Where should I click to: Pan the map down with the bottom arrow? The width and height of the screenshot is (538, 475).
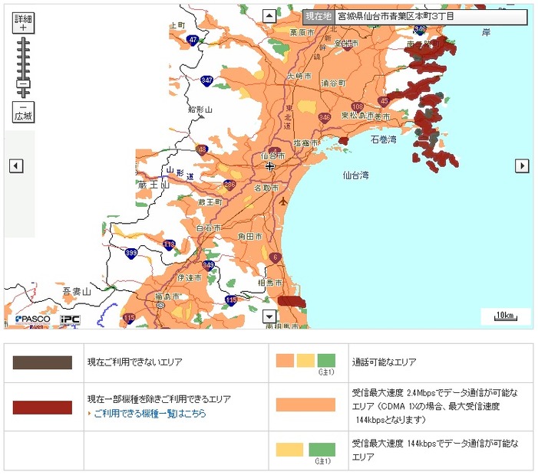coord(269,316)
